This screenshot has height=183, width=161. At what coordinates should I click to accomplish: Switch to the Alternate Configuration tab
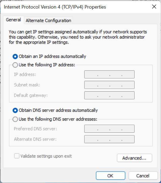48,21
